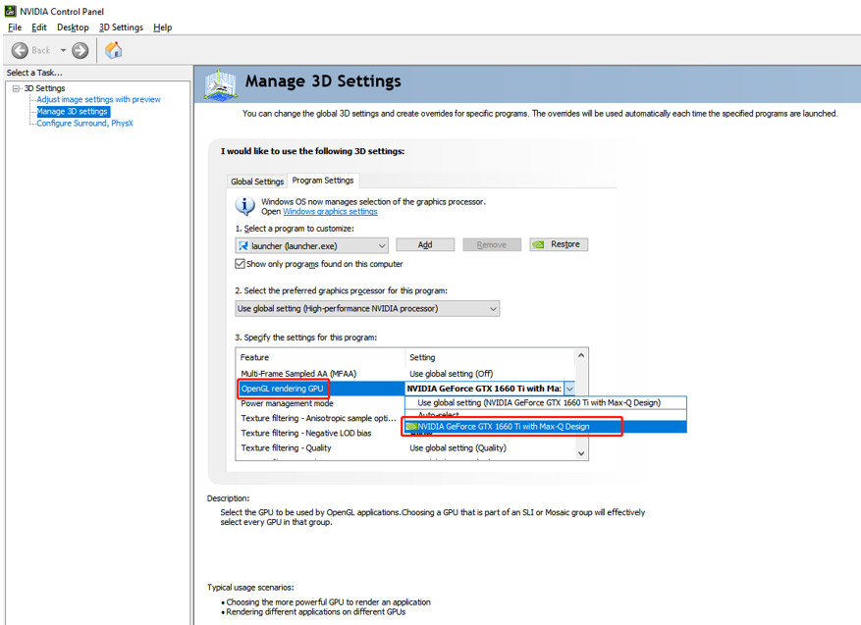Open the Edit menu
This screenshot has width=861, height=625.
click(39, 27)
